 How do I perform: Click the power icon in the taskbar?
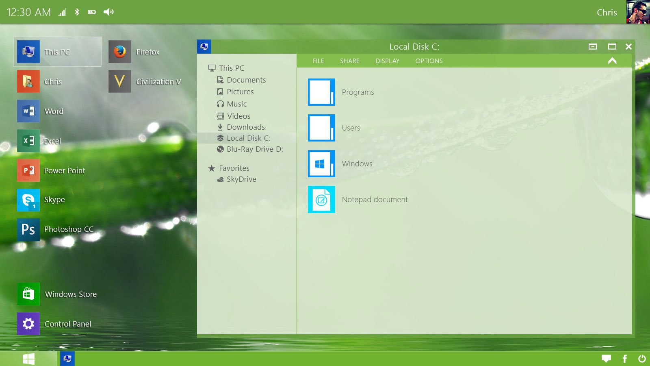click(642, 359)
